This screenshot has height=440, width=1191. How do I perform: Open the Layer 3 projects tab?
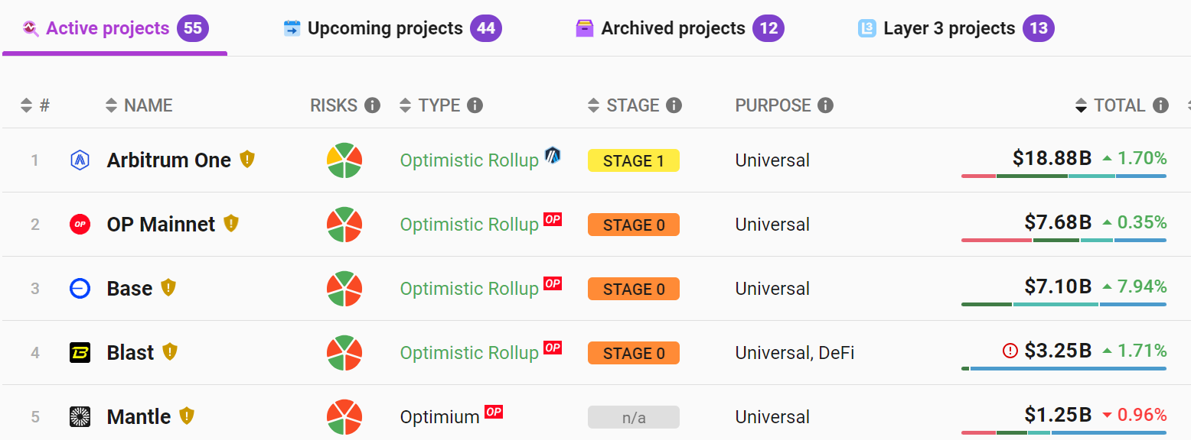click(949, 29)
